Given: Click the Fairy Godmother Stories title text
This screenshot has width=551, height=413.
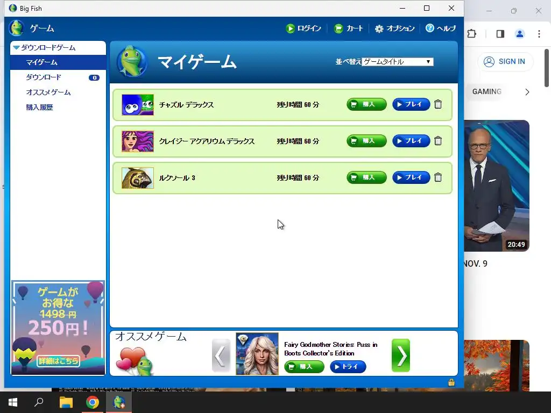Looking at the screenshot, I should click(x=331, y=348).
